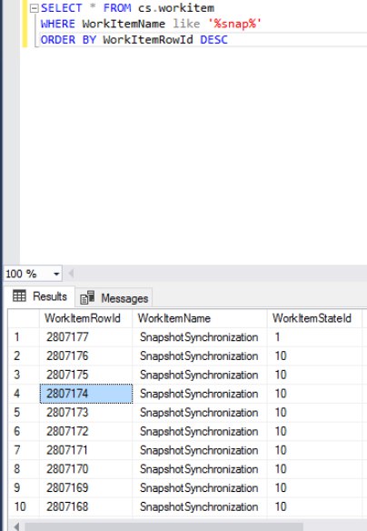The image size is (367, 531).
Task: Place cursor on DESC keyword
Action: click(213, 40)
